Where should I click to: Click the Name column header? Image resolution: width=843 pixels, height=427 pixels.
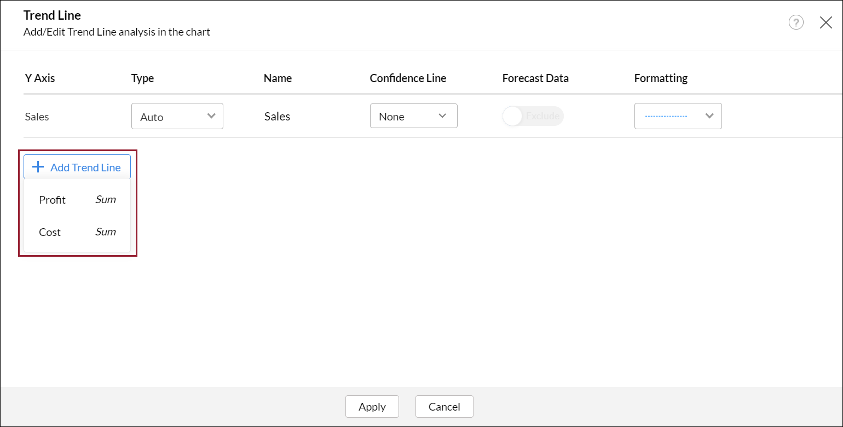pos(278,78)
